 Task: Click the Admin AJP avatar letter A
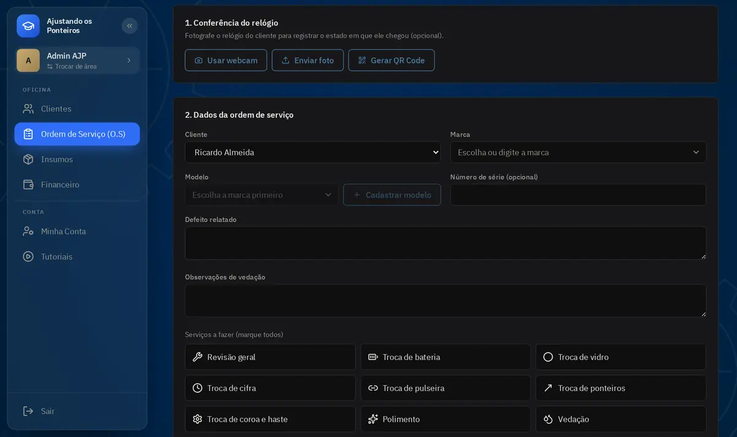[28, 60]
